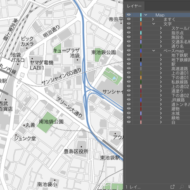Click the cyan color bar of Map layer
This screenshot has width=190, height=190.
pos(141,15)
